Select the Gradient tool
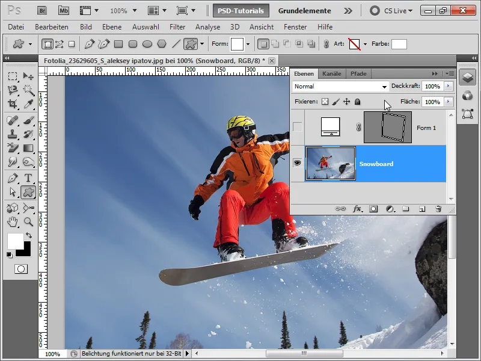This screenshot has width=481, height=361. [28, 148]
